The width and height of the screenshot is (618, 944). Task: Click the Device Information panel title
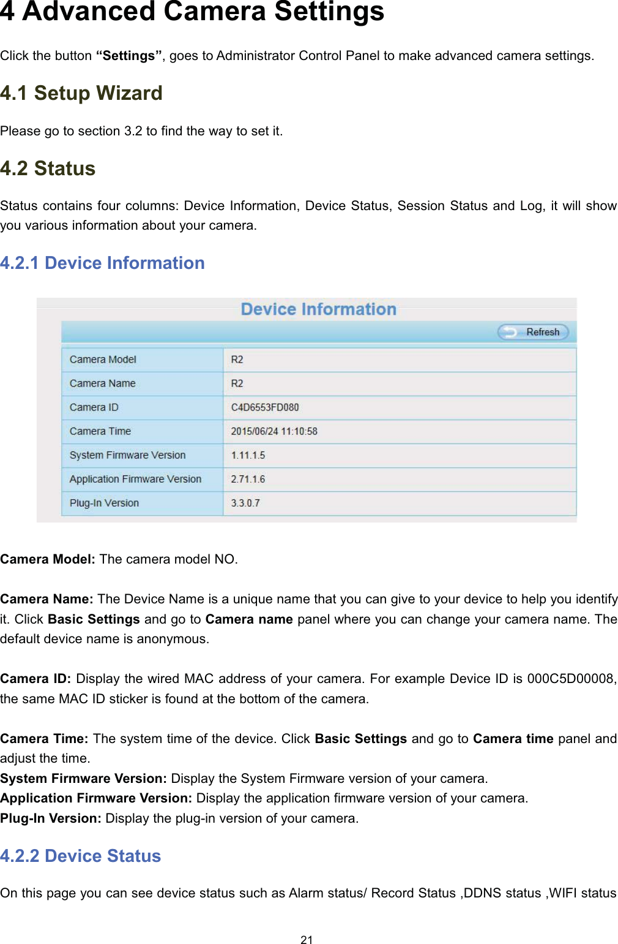point(318,309)
